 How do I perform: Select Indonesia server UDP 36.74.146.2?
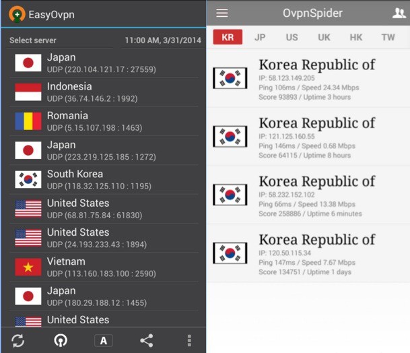104,92
